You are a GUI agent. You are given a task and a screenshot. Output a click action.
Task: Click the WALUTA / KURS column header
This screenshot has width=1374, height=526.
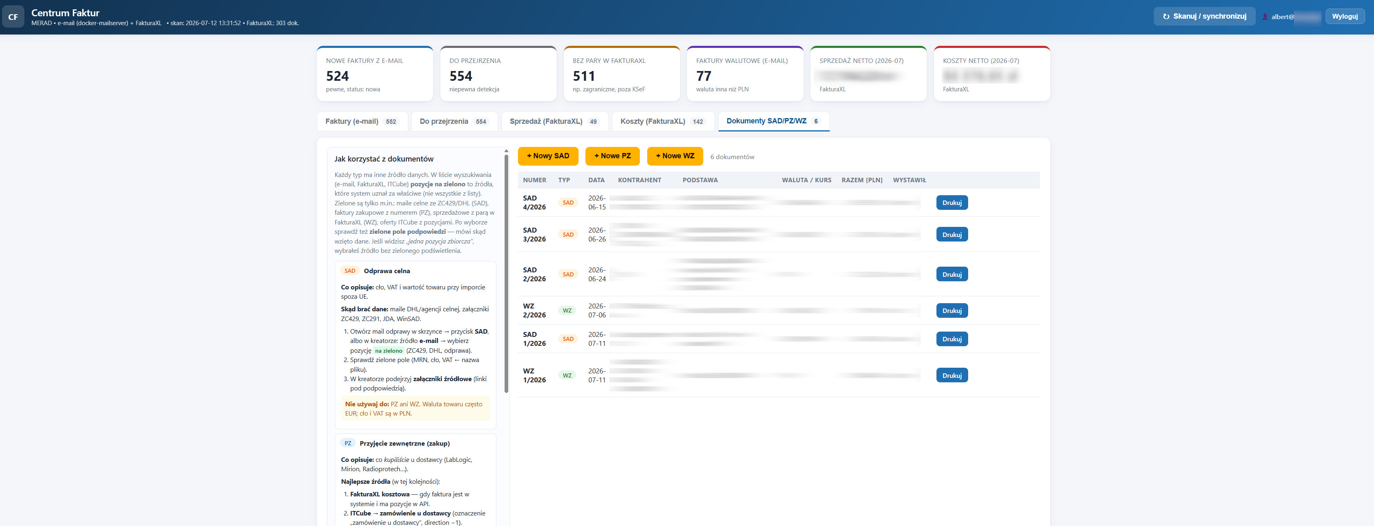coord(806,180)
